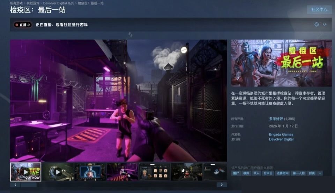Click the game description paragraph
The image size is (335, 193).
[278, 98]
